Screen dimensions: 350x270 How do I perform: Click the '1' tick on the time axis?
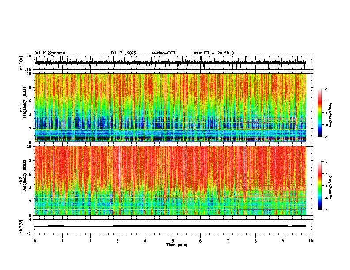pos(62,240)
